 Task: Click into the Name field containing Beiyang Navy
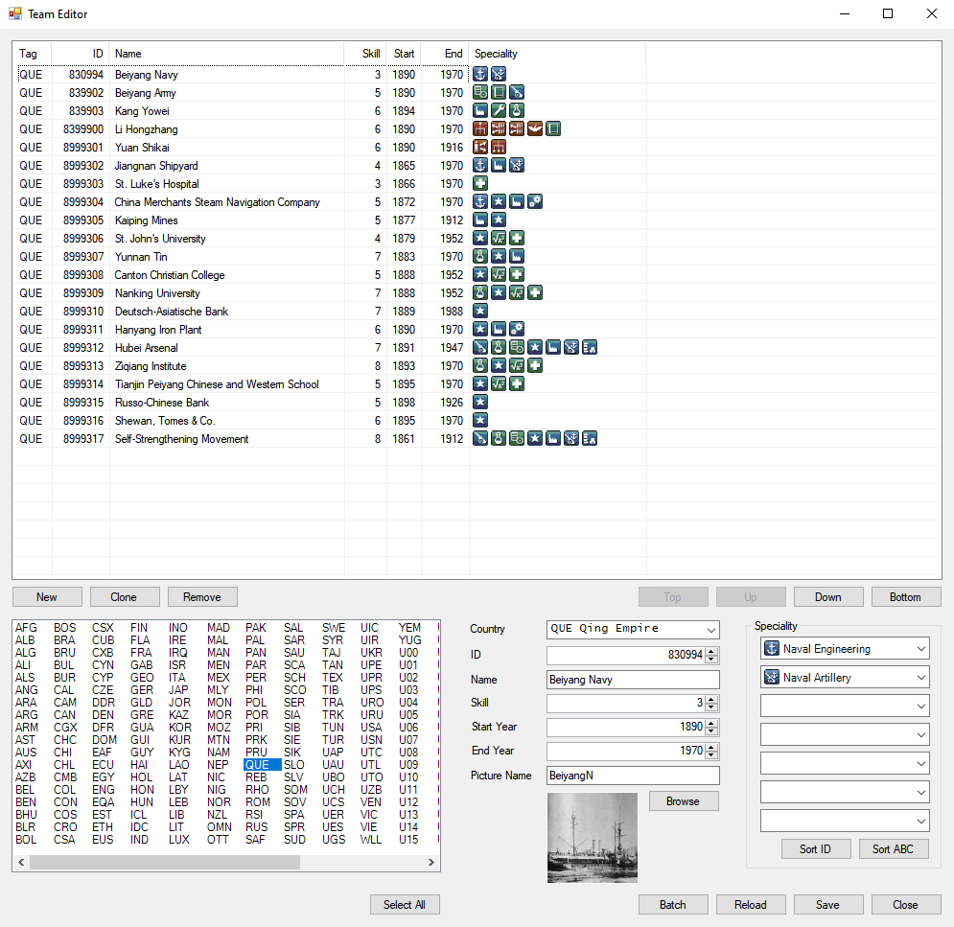(x=633, y=680)
